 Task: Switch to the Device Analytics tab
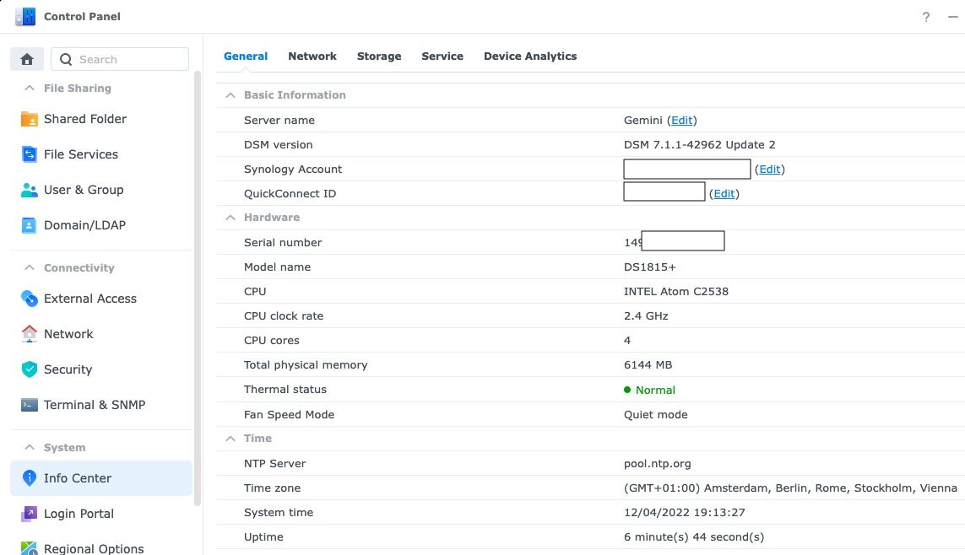(x=530, y=56)
